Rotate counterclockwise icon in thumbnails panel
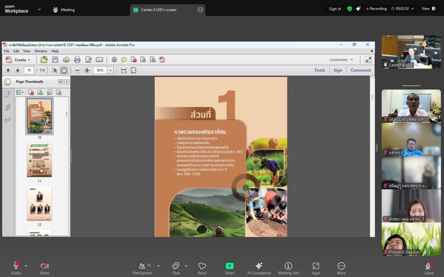This screenshot has width=444, height=277. pos(50,92)
